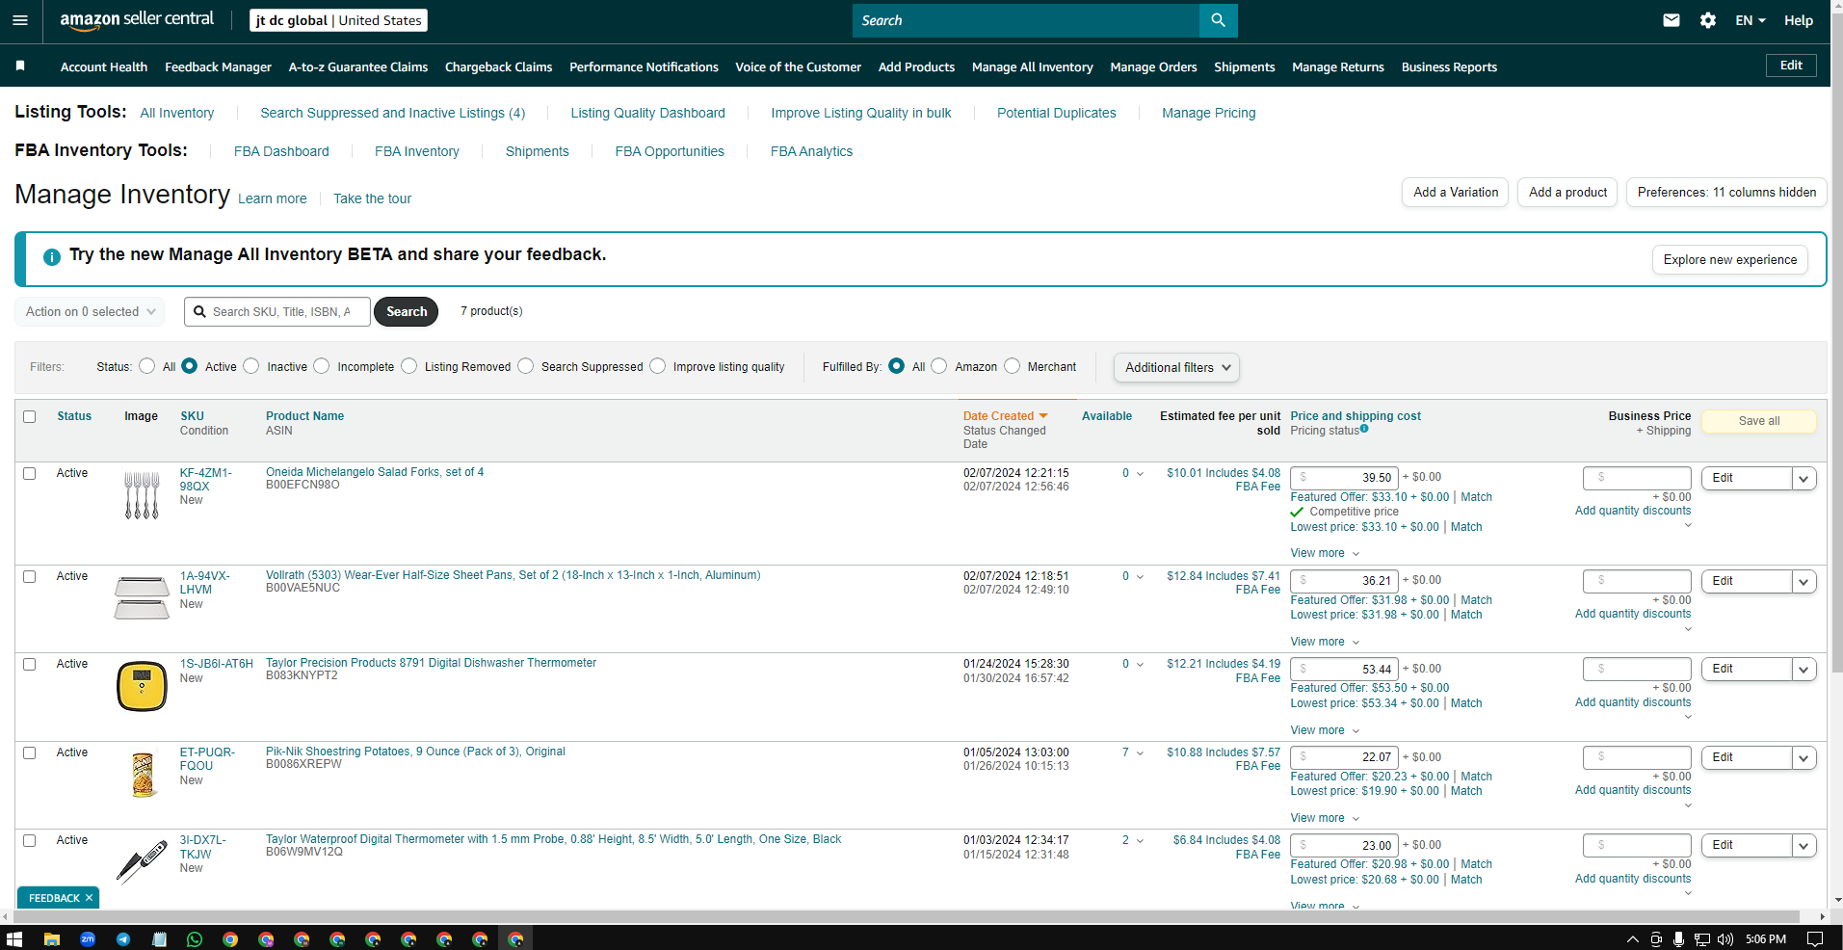Viewport: 1843px width, 950px height.
Task: Open WhatsApp from the taskbar
Action: 195,939
